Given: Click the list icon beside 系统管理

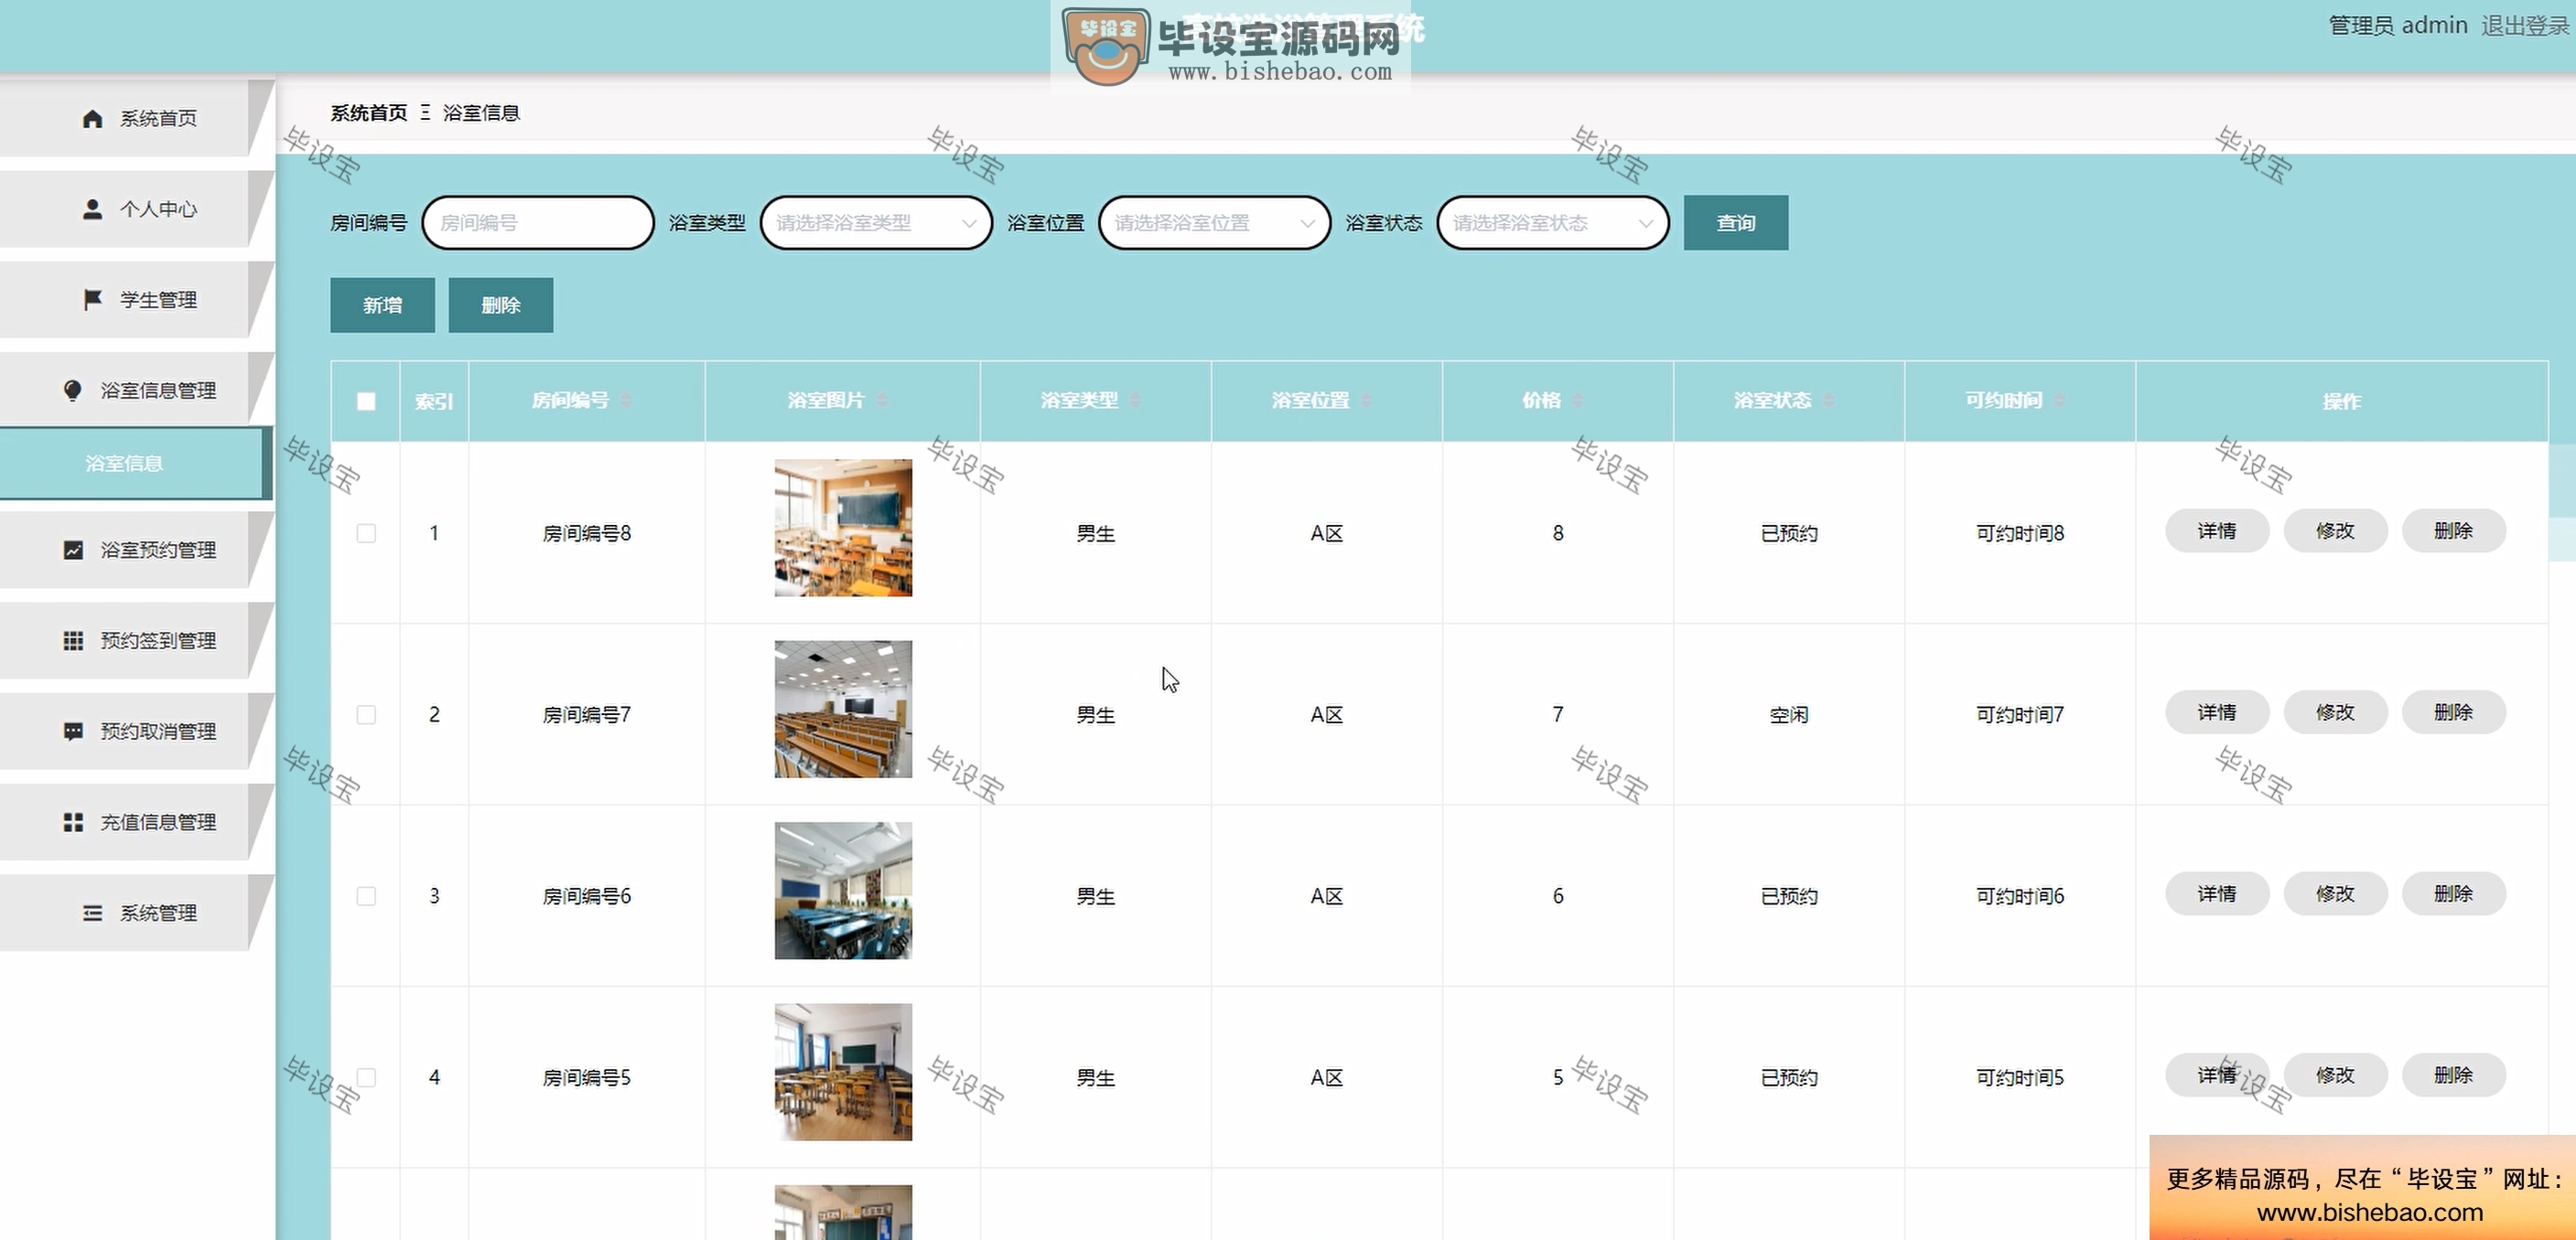Looking at the screenshot, I should pyautogui.click(x=92, y=914).
